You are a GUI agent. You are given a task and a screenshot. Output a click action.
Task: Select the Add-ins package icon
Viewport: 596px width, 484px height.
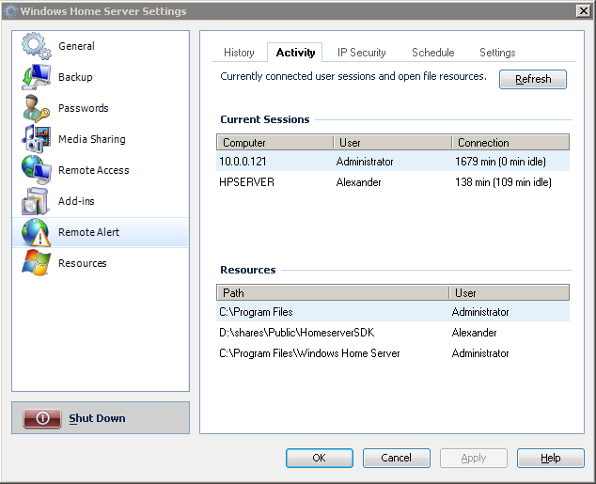(36, 201)
